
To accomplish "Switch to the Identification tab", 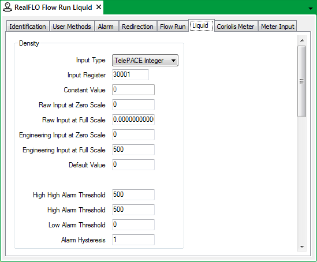I will click(x=28, y=27).
